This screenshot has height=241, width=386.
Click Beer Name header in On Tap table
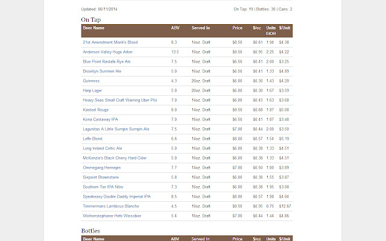pyautogui.click(x=93, y=28)
